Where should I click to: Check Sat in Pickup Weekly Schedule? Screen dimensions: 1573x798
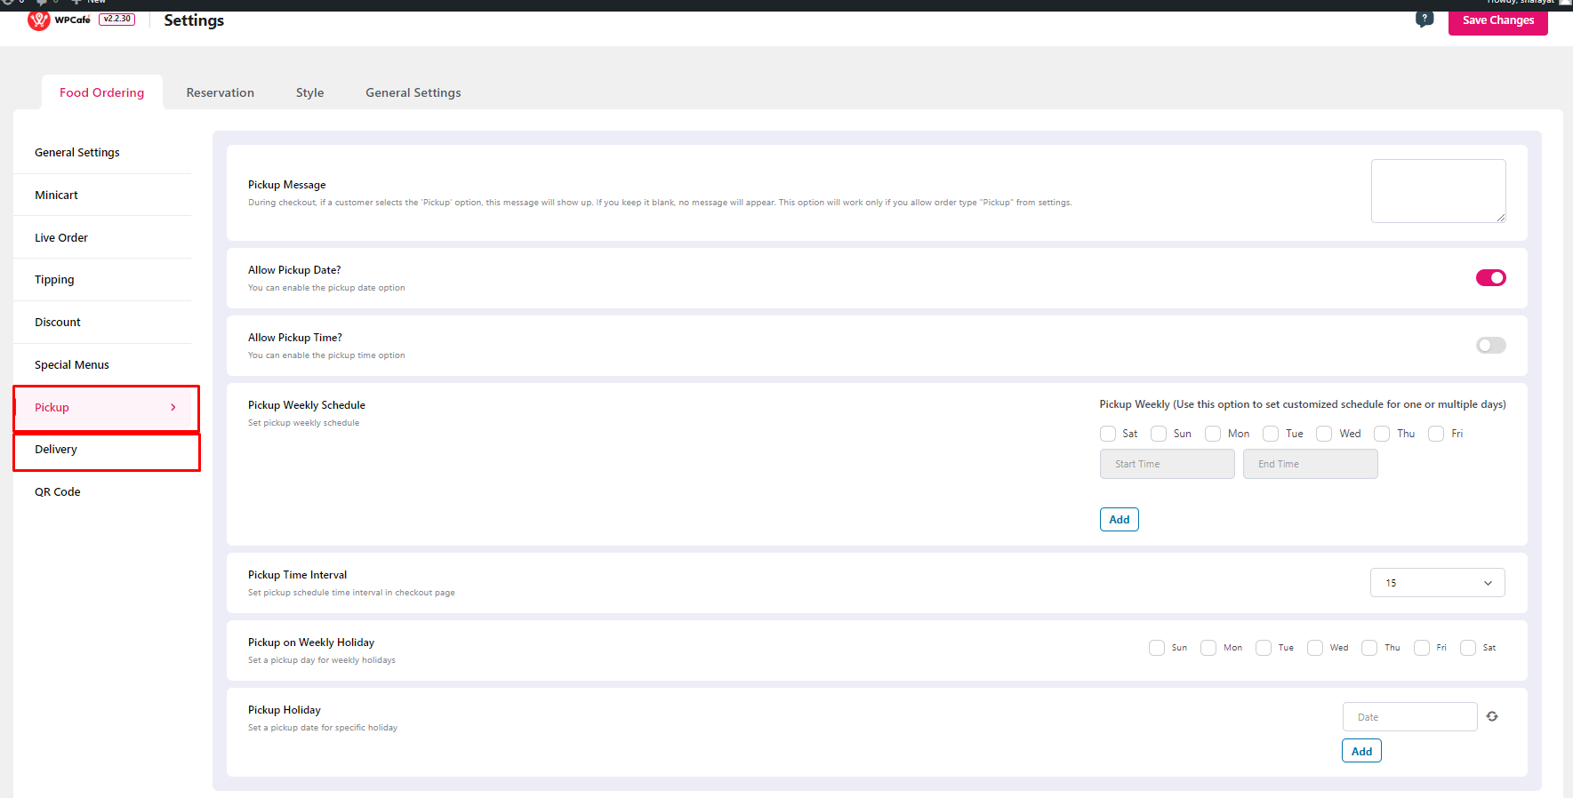pos(1108,434)
